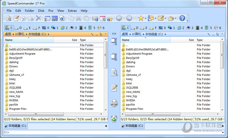Select NVIDIA folder in right pane
Viewport: 228px width, 138px height.
130,100
